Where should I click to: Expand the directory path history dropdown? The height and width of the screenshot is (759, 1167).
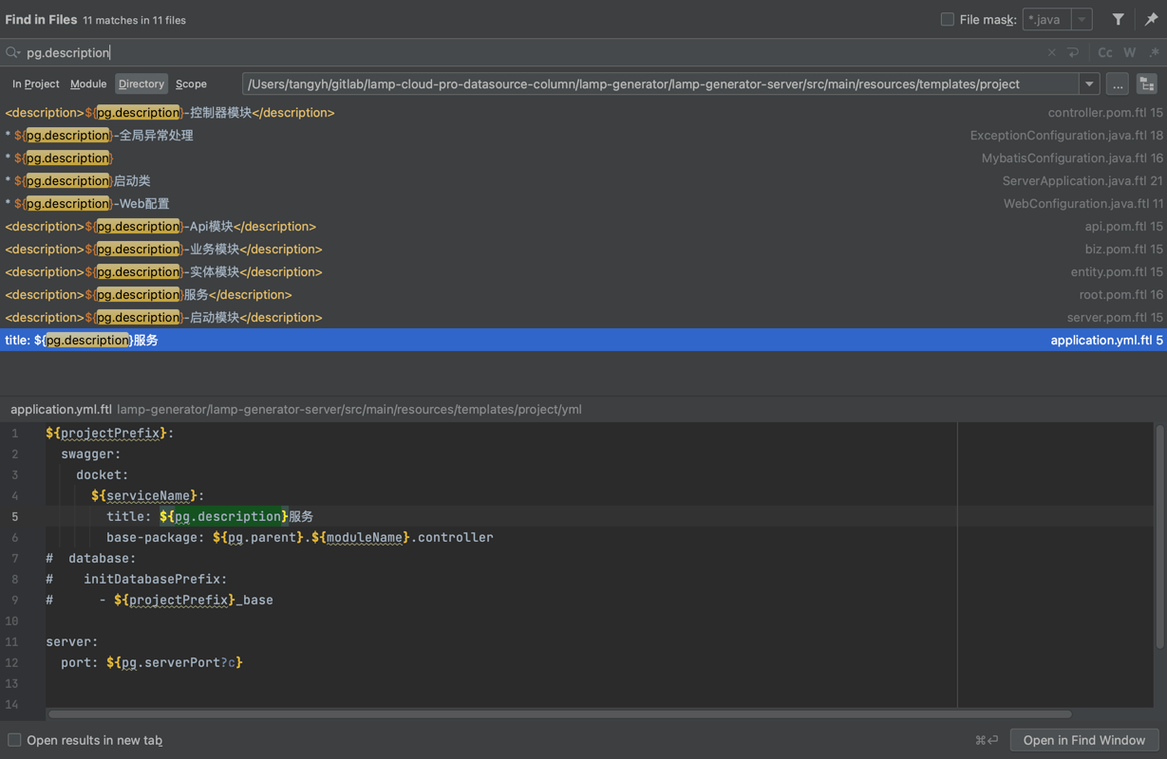pos(1089,84)
